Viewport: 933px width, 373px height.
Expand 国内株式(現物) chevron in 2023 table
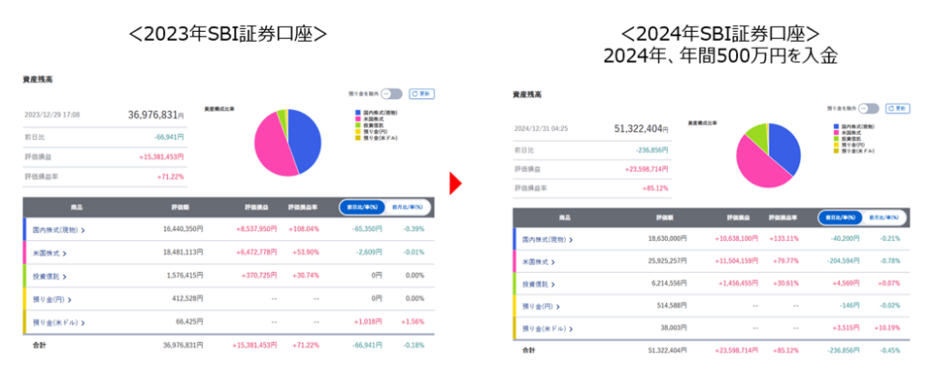click(x=83, y=230)
